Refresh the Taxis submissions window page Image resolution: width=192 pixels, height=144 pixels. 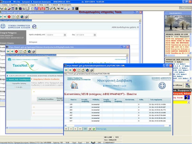point(13,17)
